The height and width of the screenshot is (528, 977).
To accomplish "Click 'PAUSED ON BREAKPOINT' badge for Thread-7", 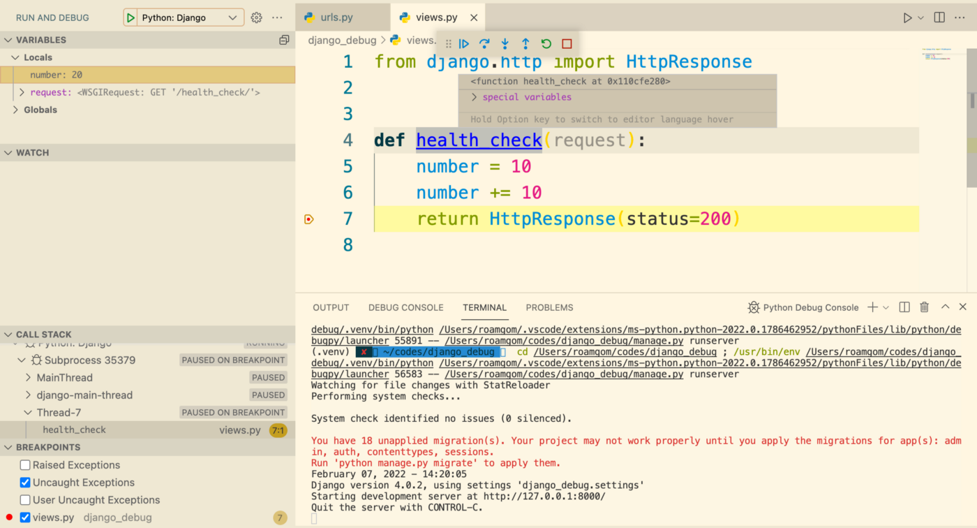I will click(x=233, y=413).
